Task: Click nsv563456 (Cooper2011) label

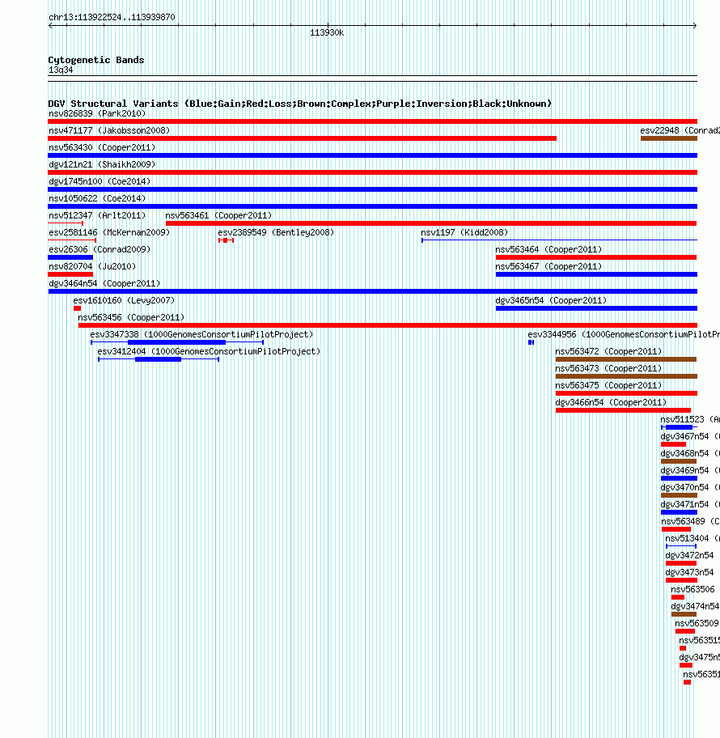Action: click(131, 316)
